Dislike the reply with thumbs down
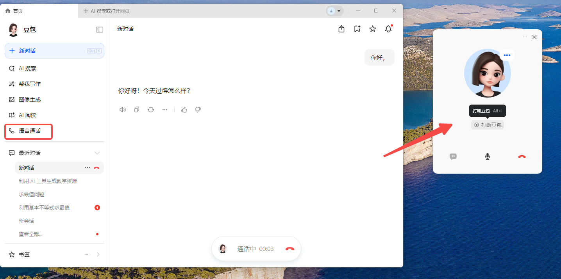This screenshot has height=279, width=561. pyautogui.click(x=198, y=110)
